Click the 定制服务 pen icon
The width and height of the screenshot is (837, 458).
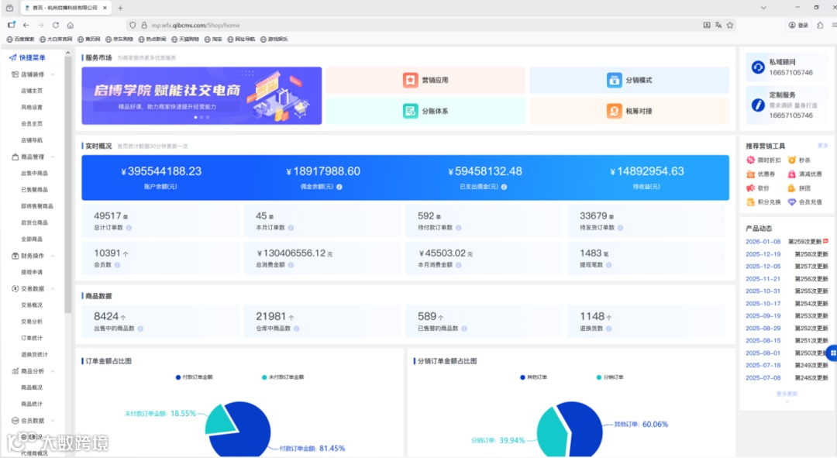(x=757, y=105)
